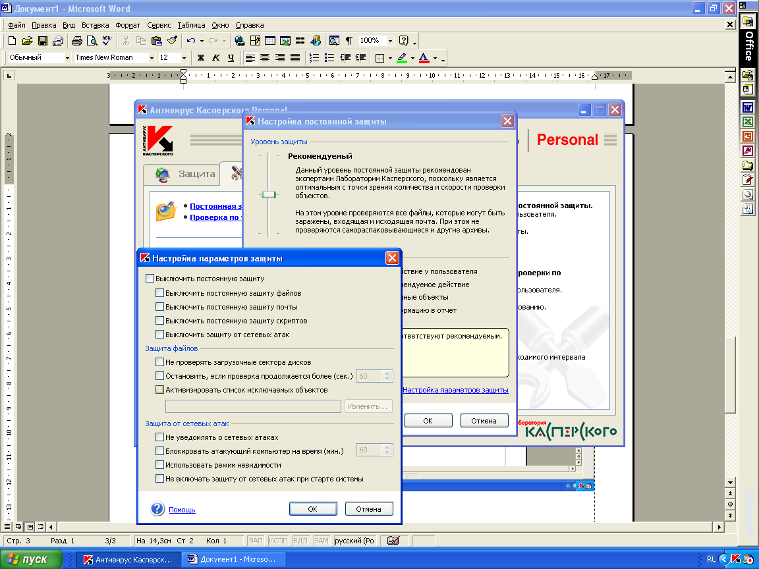Screen dimensions: 759x569
Task: Click OK in 'Настройка параметров защиты' dialog
Action: click(x=313, y=509)
